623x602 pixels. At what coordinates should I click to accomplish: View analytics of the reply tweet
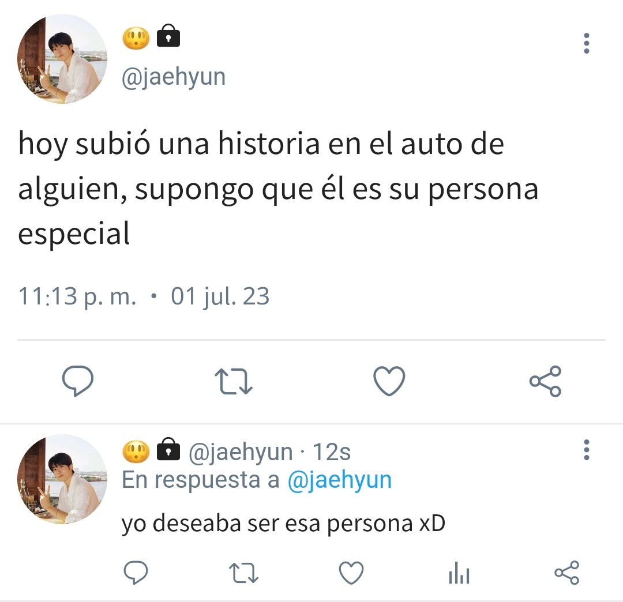point(459,573)
